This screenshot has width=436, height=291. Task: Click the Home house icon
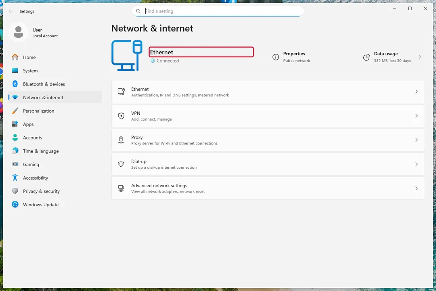tap(15, 57)
